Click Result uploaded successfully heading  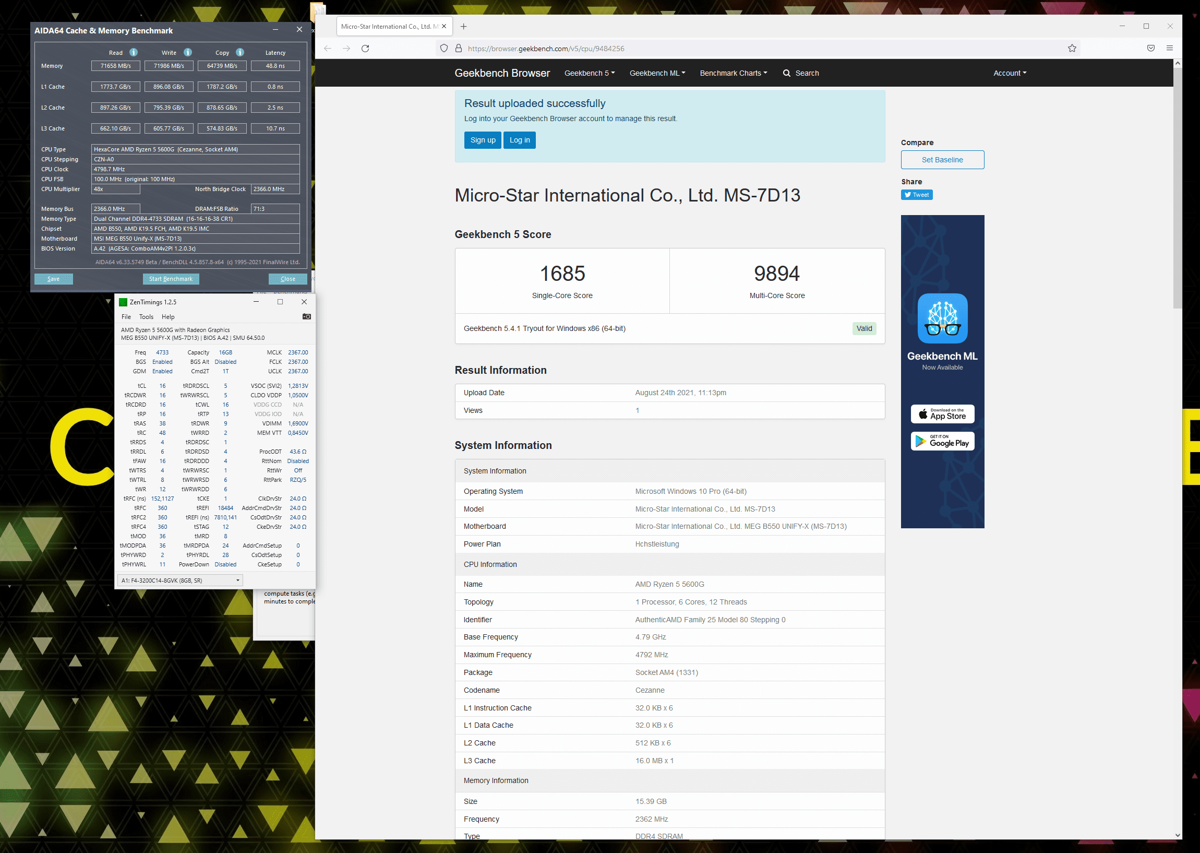(x=534, y=103)
